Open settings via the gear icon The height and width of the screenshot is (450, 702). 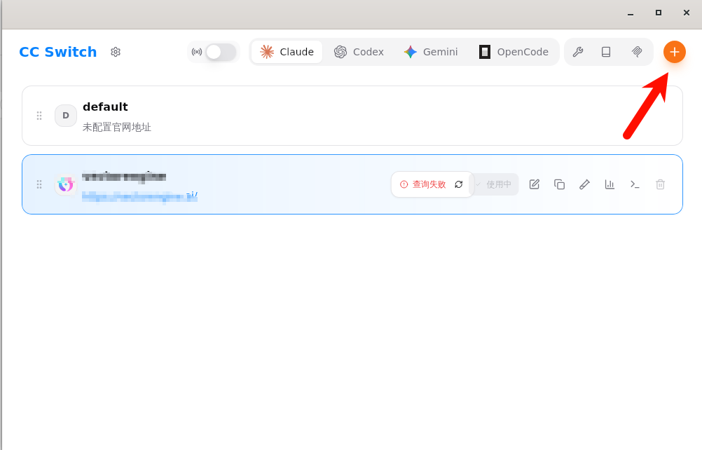[116, 52]
